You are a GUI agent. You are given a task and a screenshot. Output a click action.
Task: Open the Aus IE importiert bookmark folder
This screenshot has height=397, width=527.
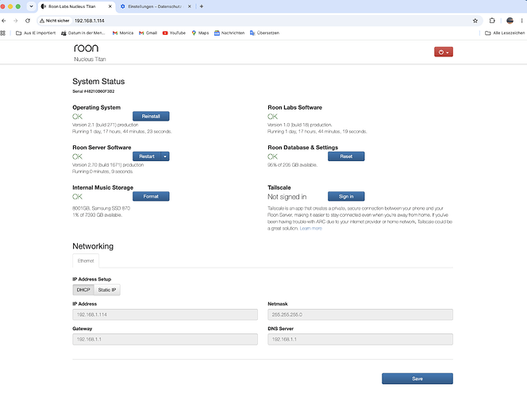click(36, 33)
